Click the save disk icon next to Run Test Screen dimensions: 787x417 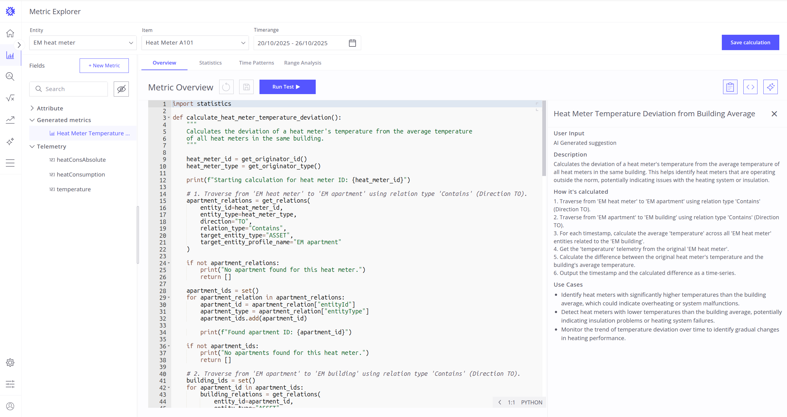(x=246, y=87)
